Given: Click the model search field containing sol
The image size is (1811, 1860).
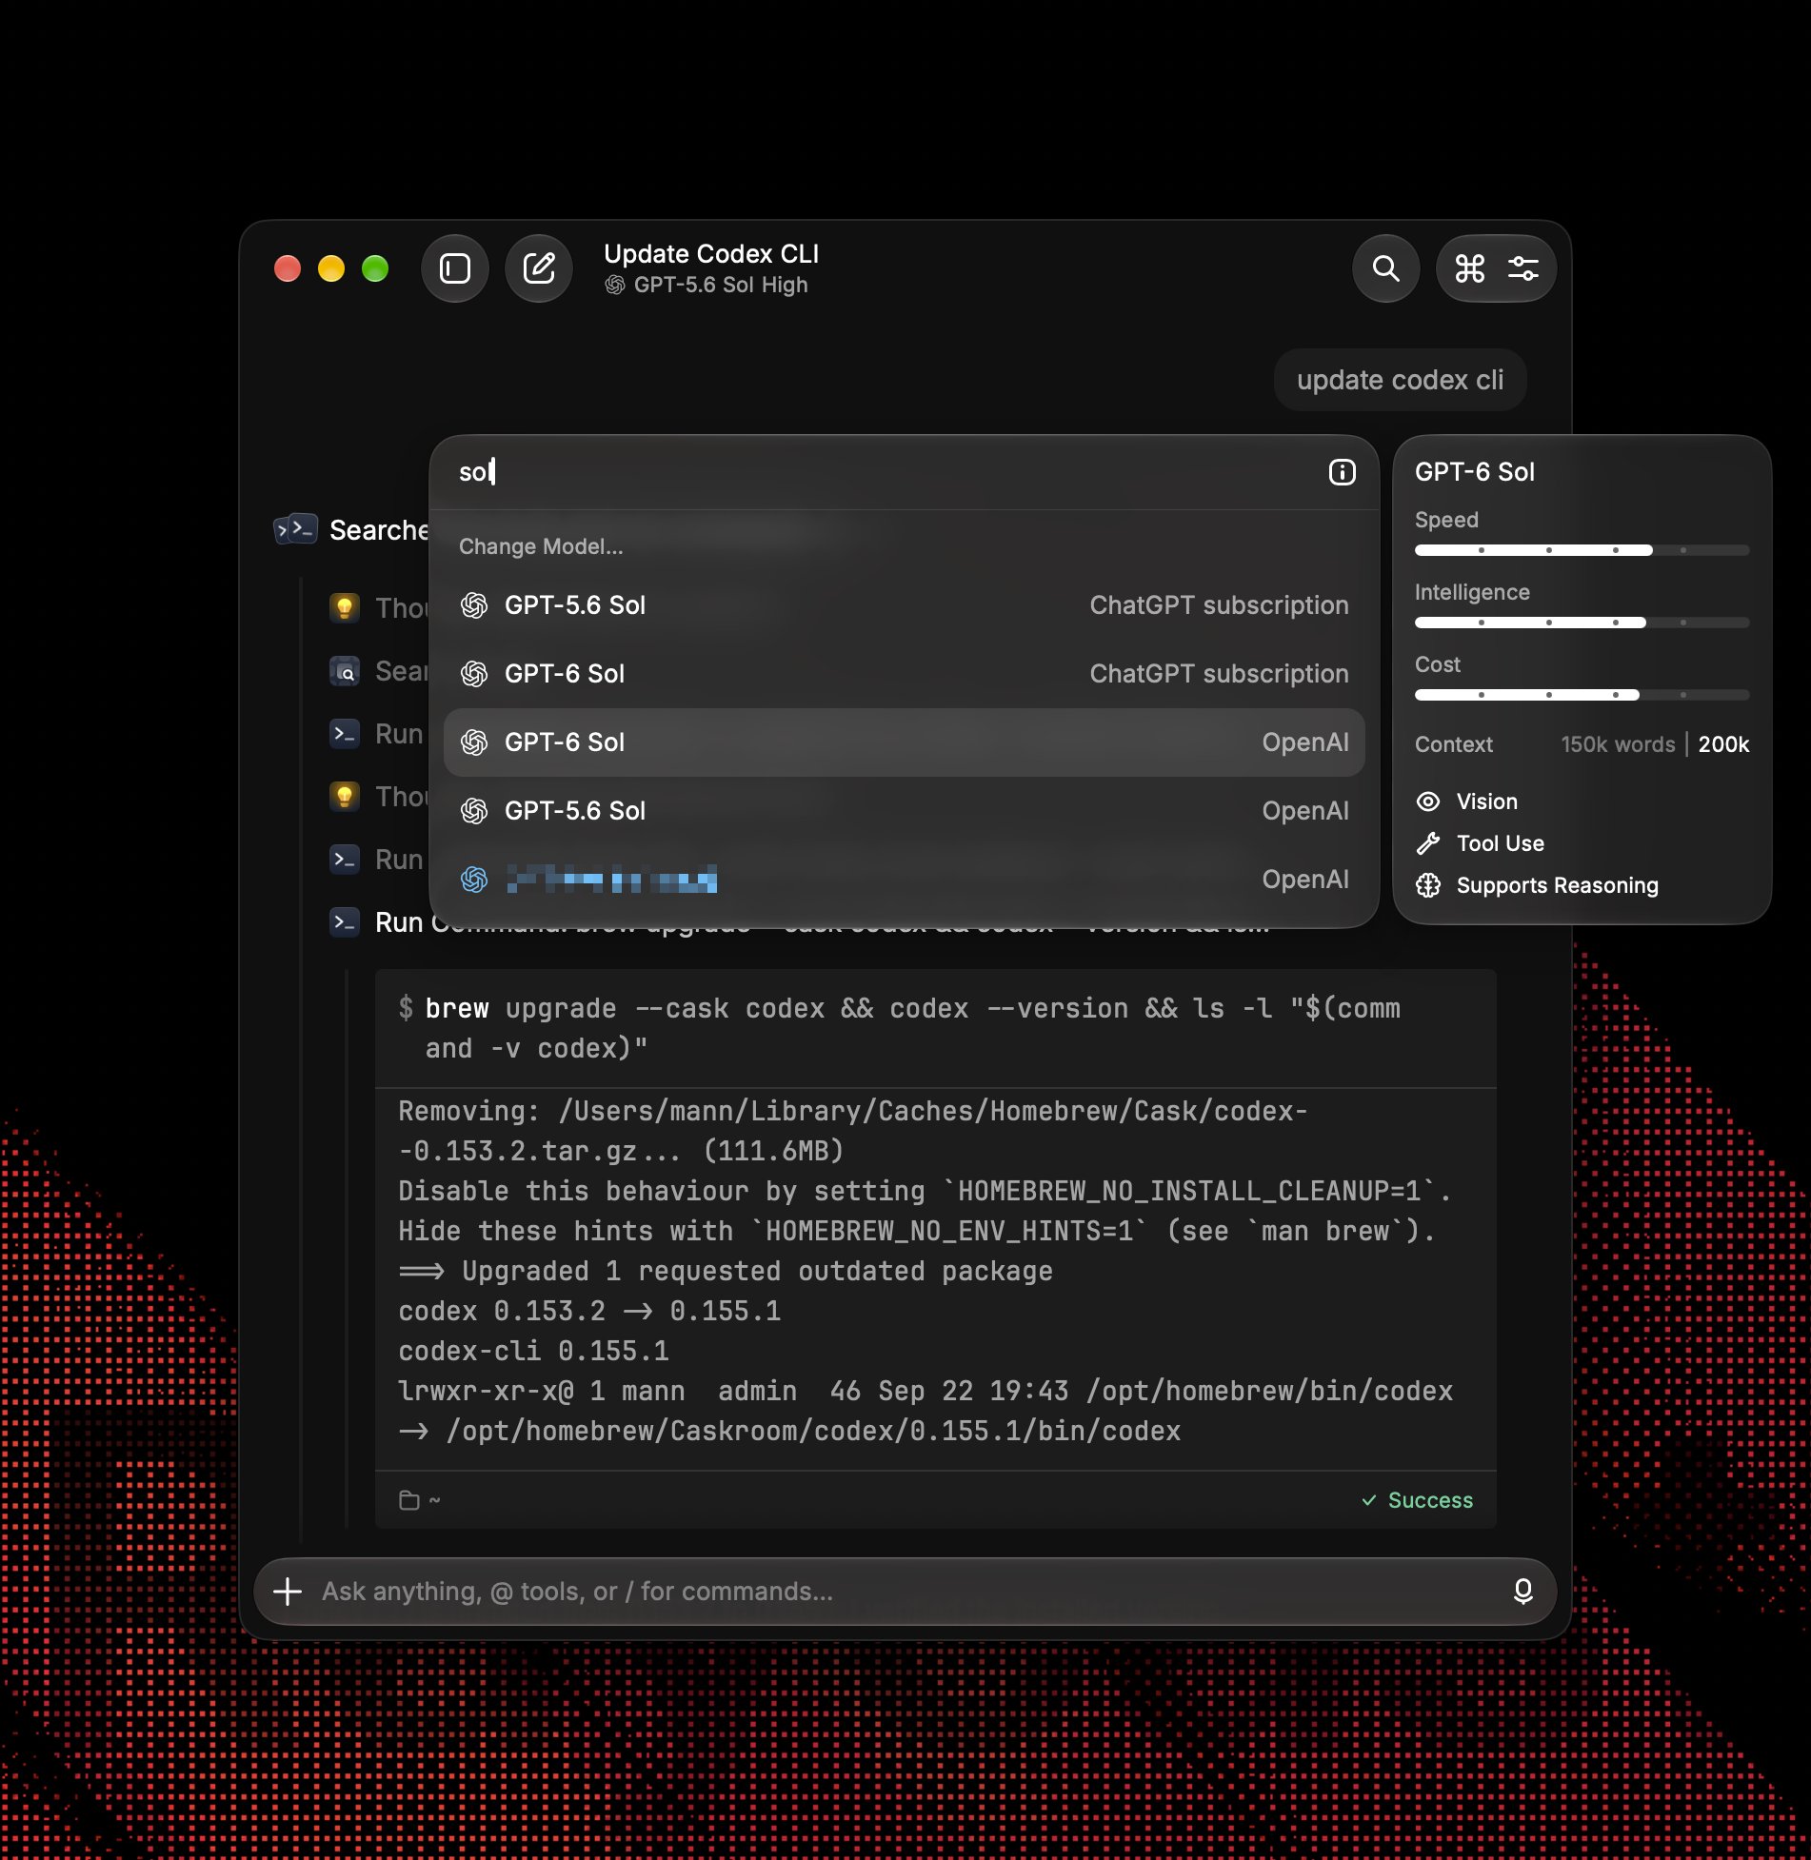Looking at the screenshot, I should pyautogui.click(x=881, y=472).
